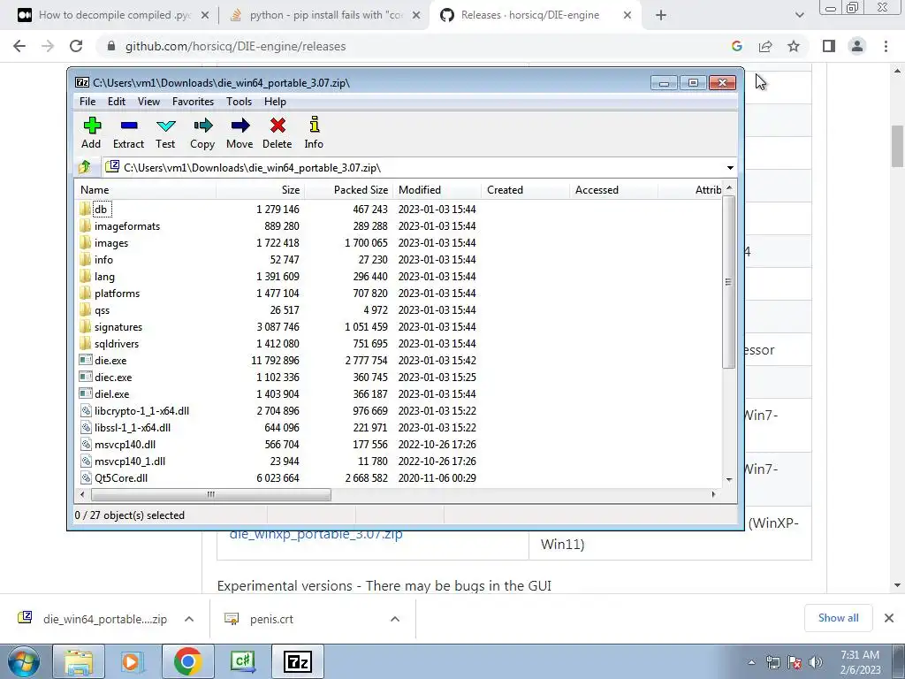Image resolution: width=905 pixels, height=679 pixels.
Task: Sort by Modified column header
Action: coord(437,190)
